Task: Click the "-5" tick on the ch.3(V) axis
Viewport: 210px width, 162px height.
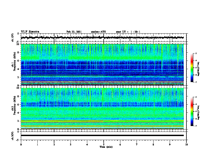Action: click(x=18, y=140)
